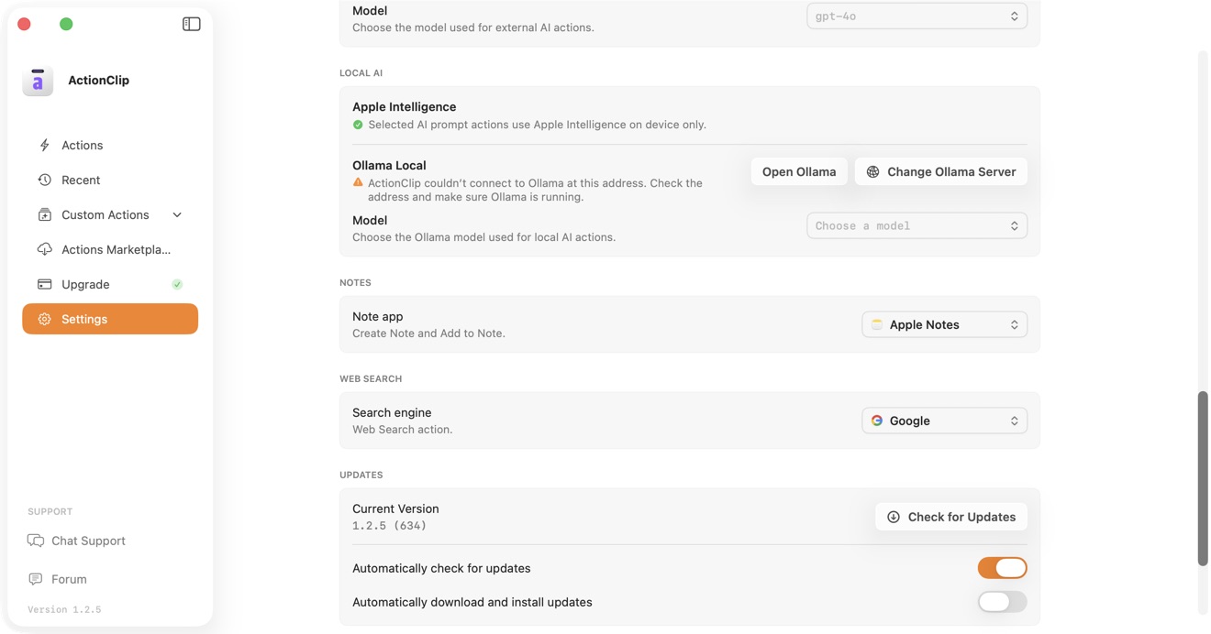Image resolution: width=1211 pixels, height=634 pixels.
Task: Open the Google search engine dropdown
Action: point(944,421)
